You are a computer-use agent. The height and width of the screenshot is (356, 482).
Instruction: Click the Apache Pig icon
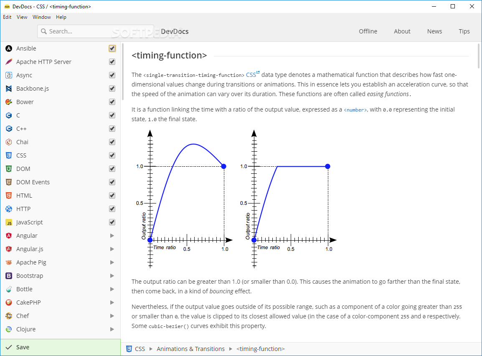[x=9, y=262]
